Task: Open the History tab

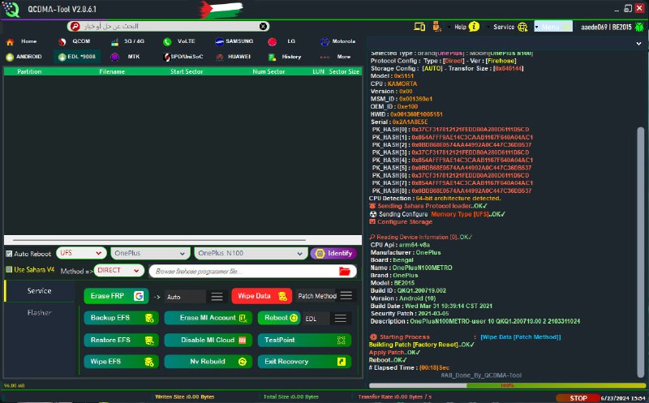Action: pyautogui.click(x=286, y=57)
